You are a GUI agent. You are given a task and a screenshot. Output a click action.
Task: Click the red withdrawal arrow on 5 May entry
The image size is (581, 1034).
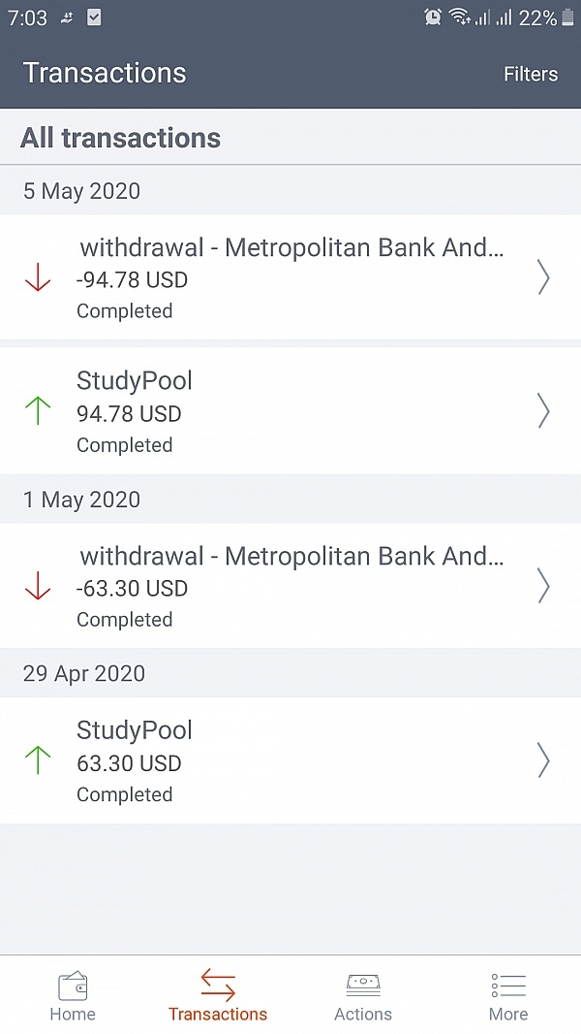38,278
